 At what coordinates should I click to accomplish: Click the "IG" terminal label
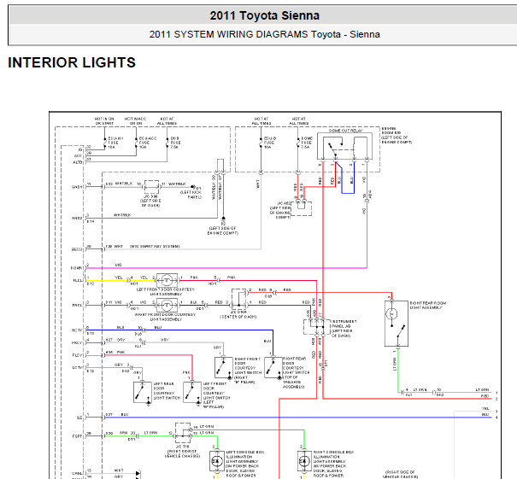(x=80, y=150)
